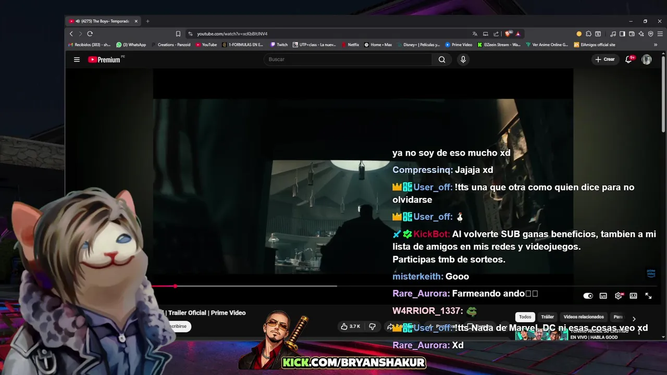
Task: Open Brave Rewards triangle icon
Action: click(x=518, y=34)
